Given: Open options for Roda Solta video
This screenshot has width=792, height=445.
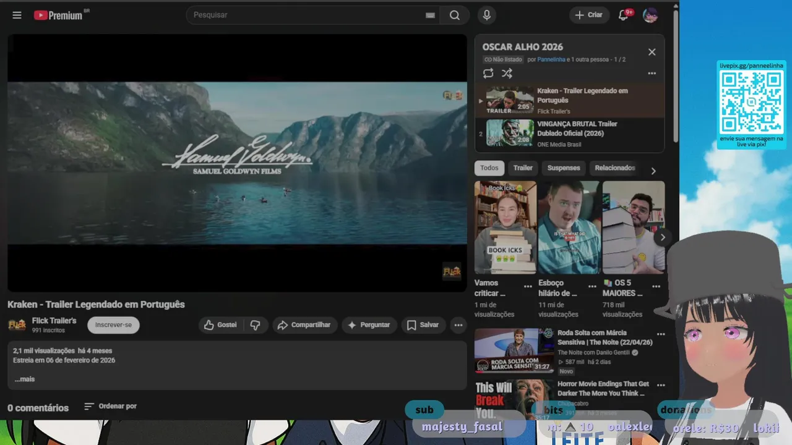Looking at the screenshot, I should coord(661,334).
